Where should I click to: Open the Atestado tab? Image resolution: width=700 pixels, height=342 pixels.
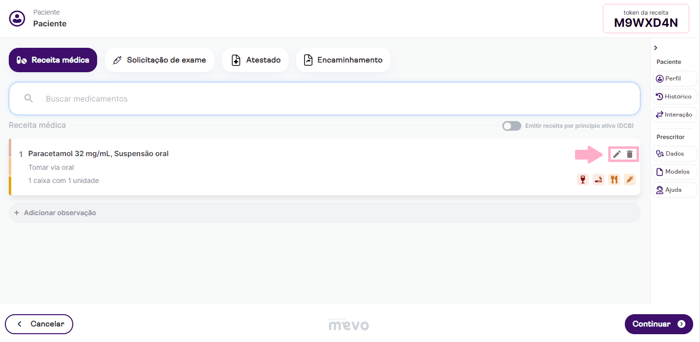255,60
